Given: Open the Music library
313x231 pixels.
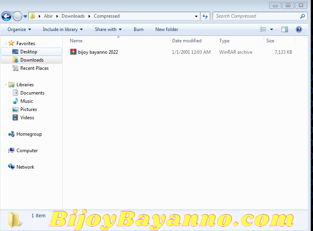Looking at the screenshot, I should coord(27,101).
